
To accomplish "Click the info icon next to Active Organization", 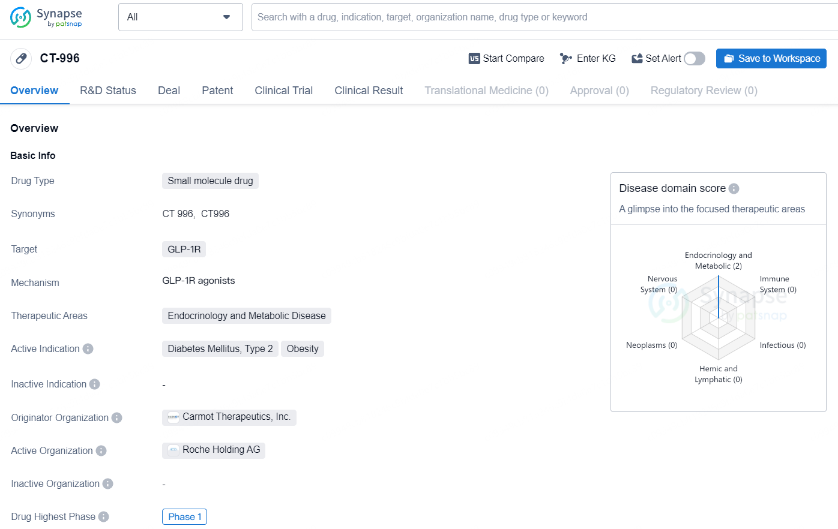I will [x=101, y=450].
